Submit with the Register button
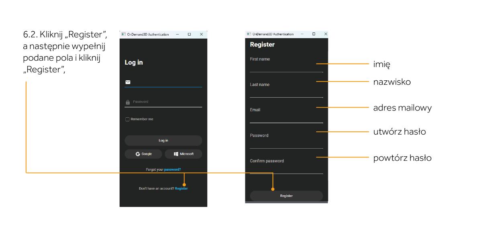 coord(286,196)
